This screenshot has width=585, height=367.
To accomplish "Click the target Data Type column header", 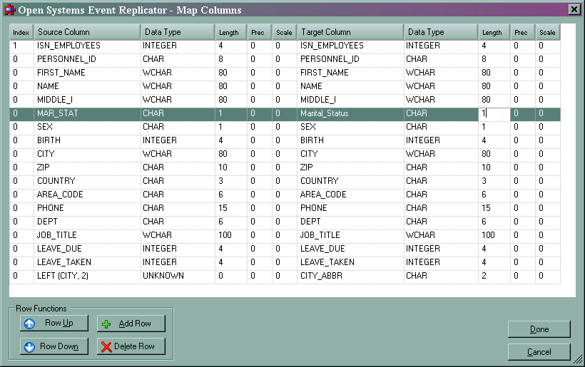I will click(x=441, y=32).
